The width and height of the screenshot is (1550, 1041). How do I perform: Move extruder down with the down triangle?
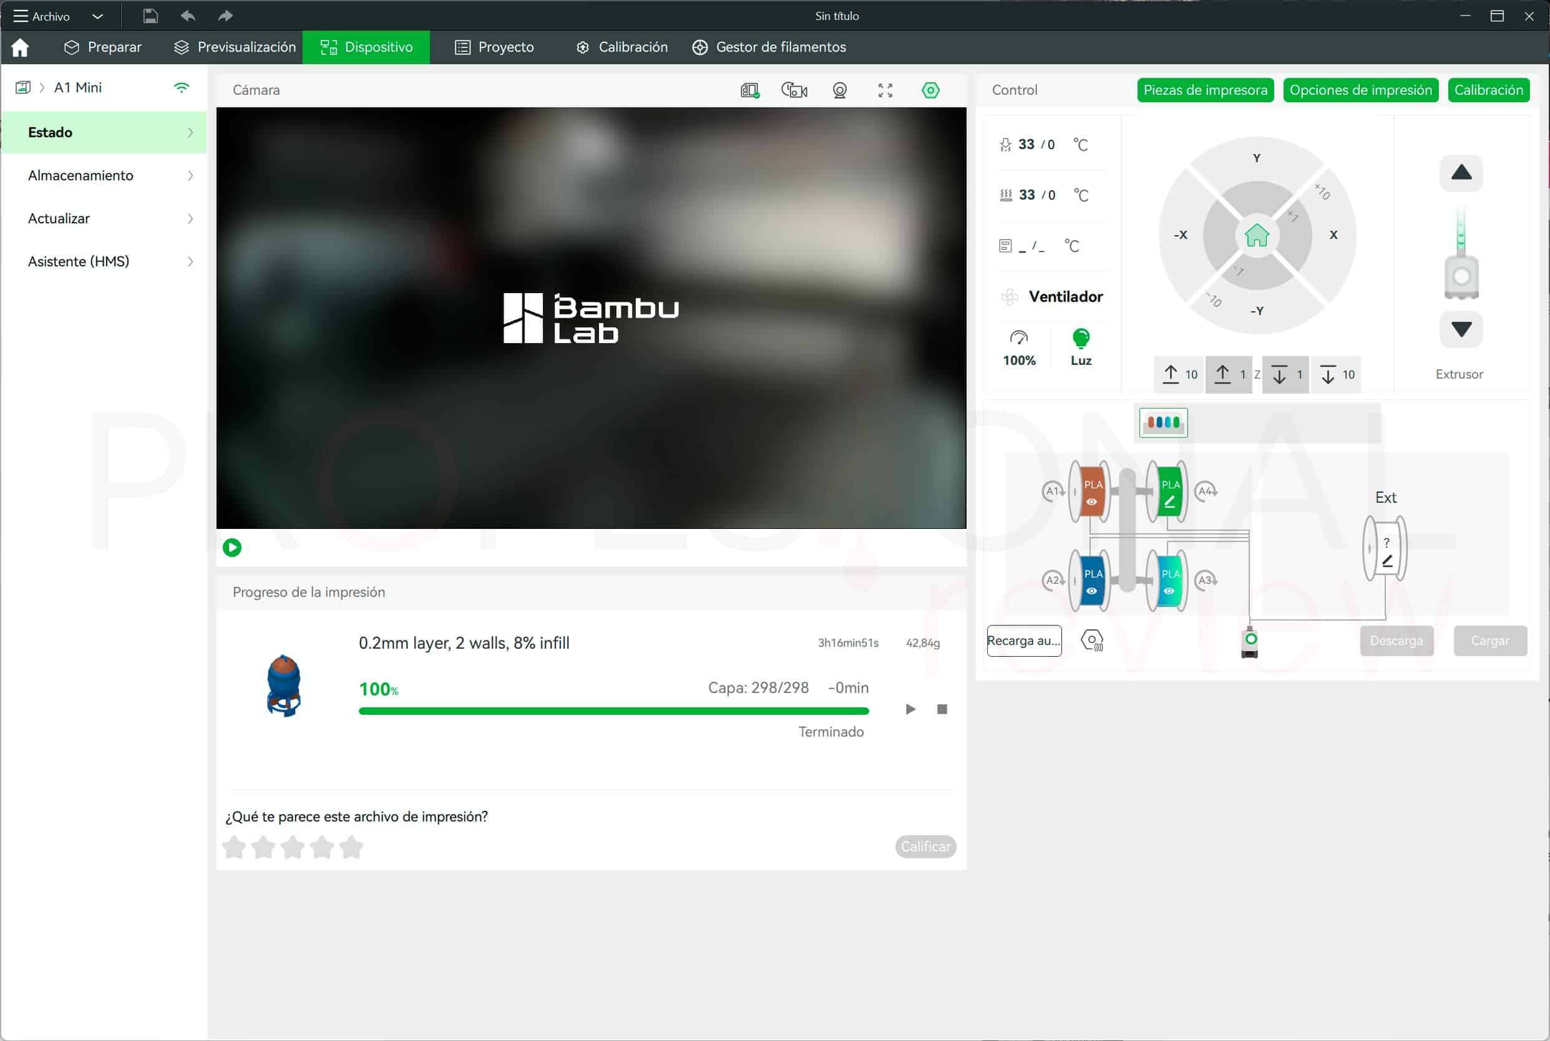pyautogui.click(x=1461, y=329)
